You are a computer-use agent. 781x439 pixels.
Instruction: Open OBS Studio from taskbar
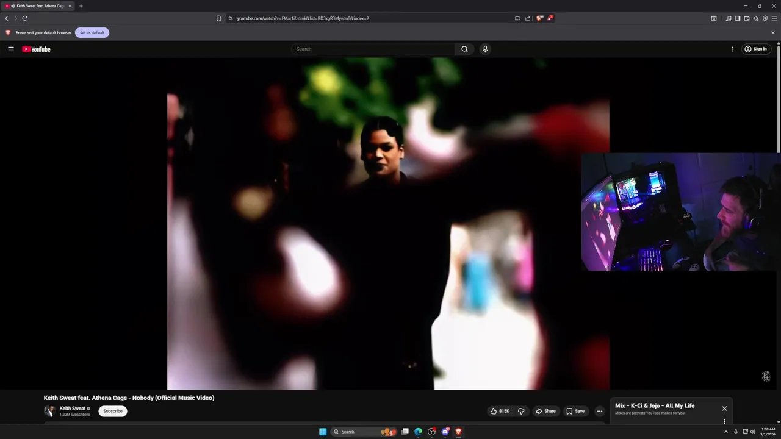432,432
